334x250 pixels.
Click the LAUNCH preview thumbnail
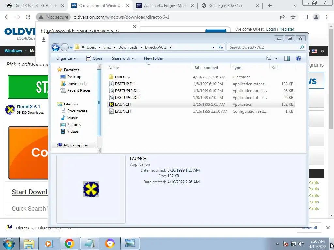point(91,189)
